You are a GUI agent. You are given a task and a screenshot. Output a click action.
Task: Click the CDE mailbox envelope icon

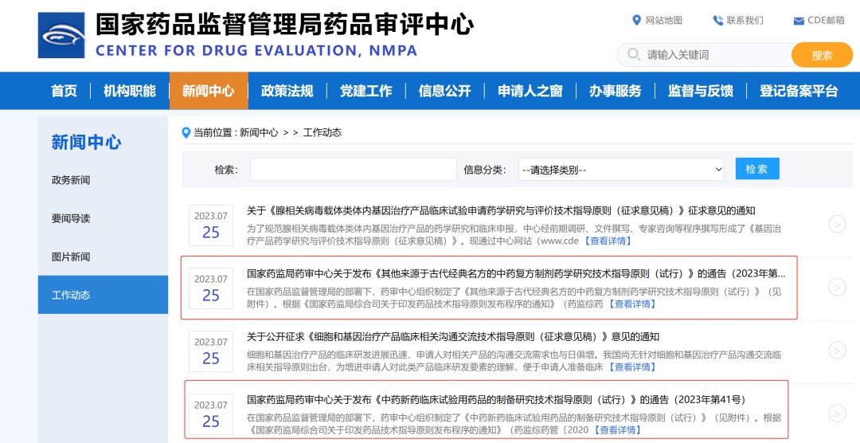tap(799, 21)
